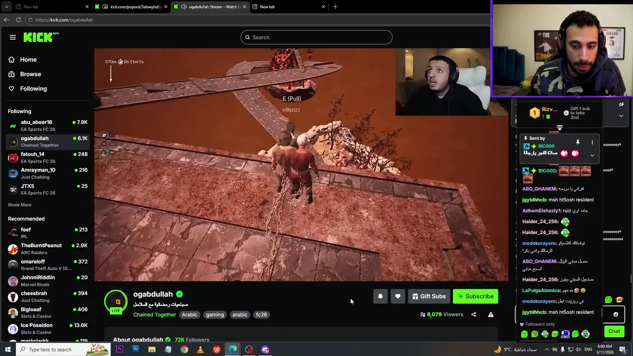The height and width of the screenshot is (356, 633).
Task: Click the gaming tag
Action: [x=215, y=314]
